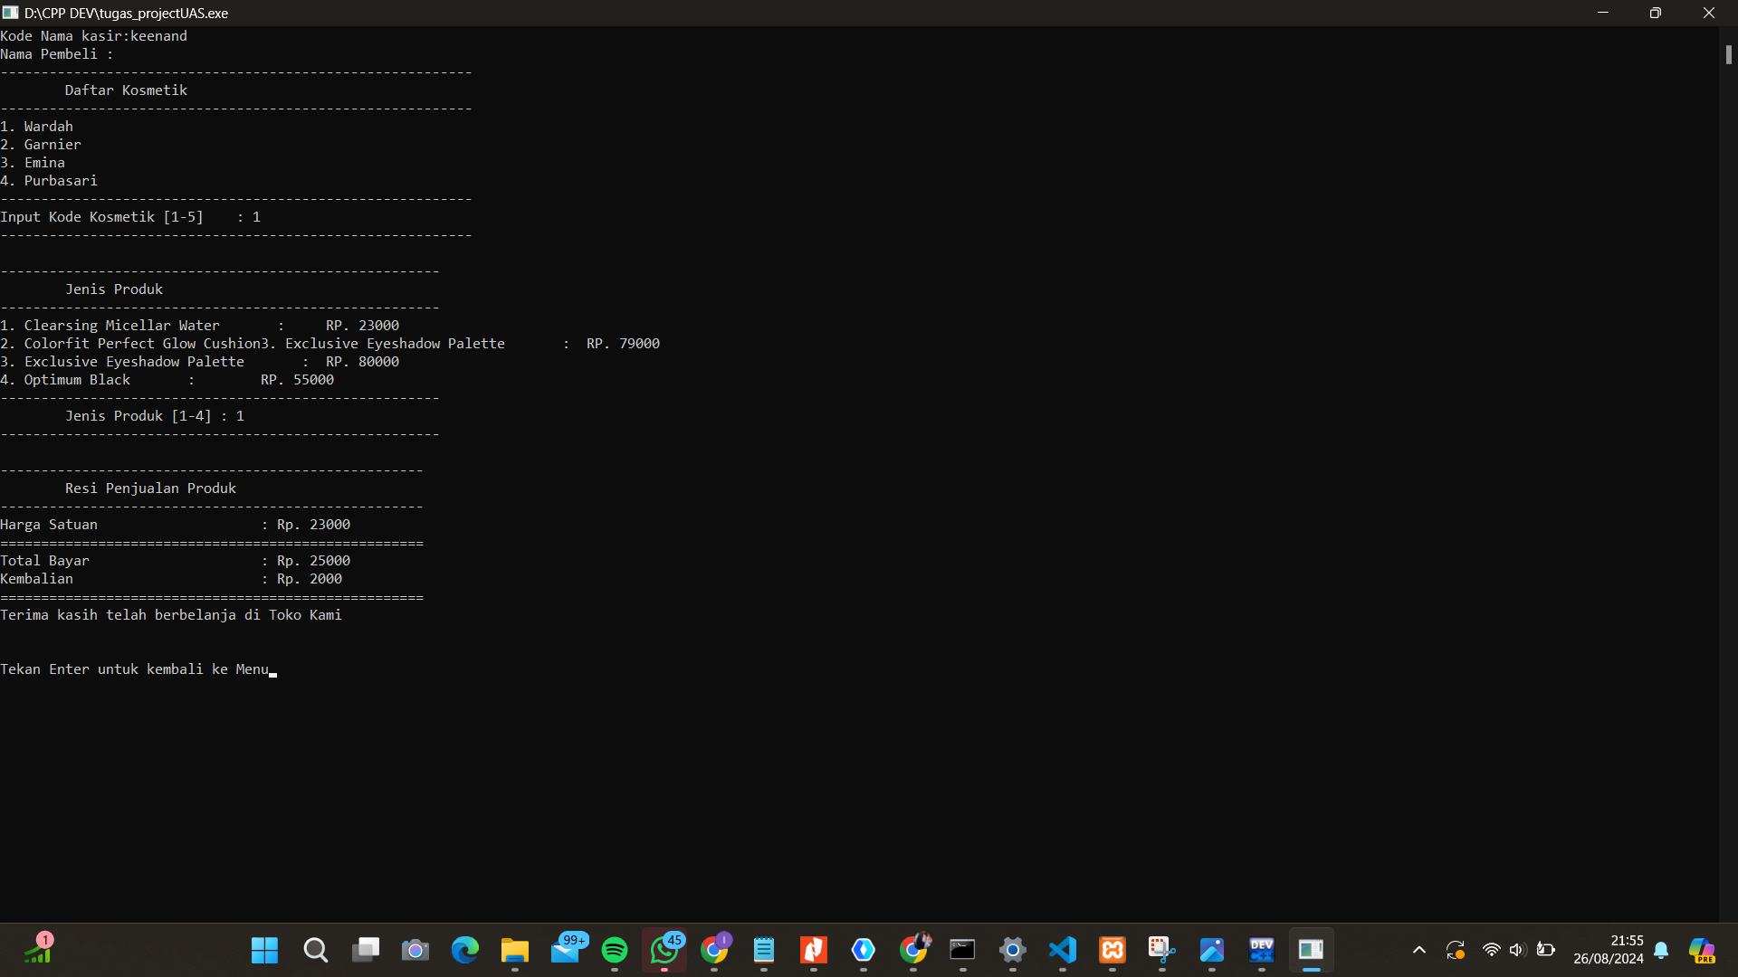Open the Settings gear icon
This screenshot has height=977, width=1738.
[x=1013, y=950]
